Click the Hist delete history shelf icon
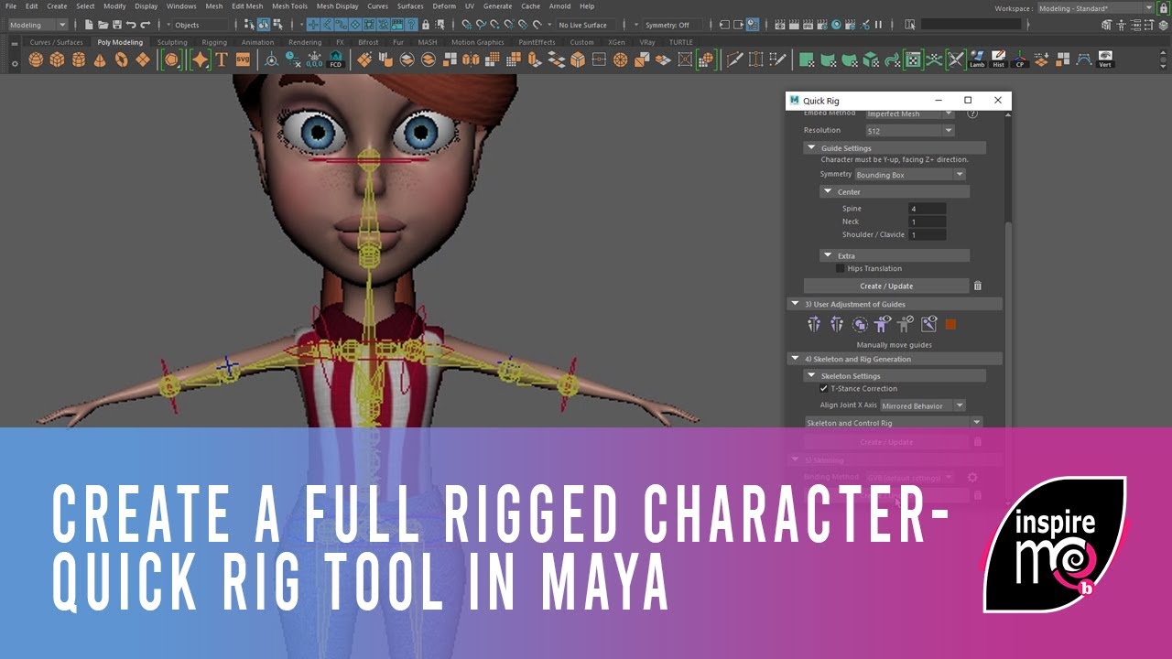The image size is (1172, 659). (999, 60)
